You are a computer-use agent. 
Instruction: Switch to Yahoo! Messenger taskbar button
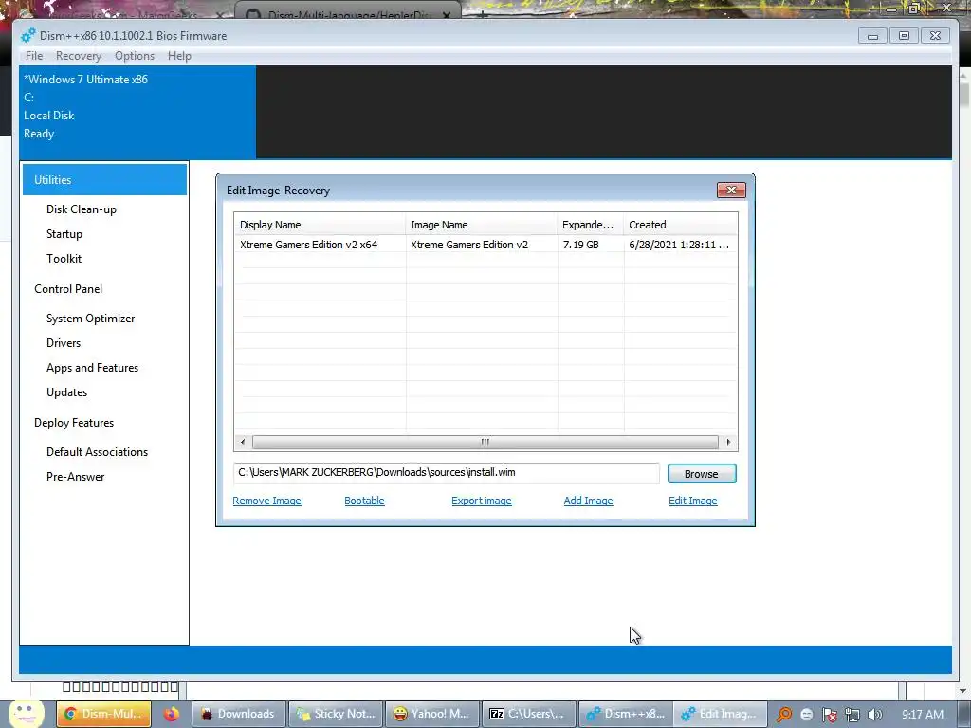tap(432, 714)
